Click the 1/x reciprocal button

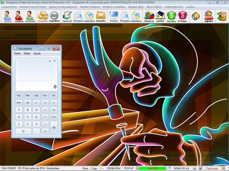[x=54, y=117]
